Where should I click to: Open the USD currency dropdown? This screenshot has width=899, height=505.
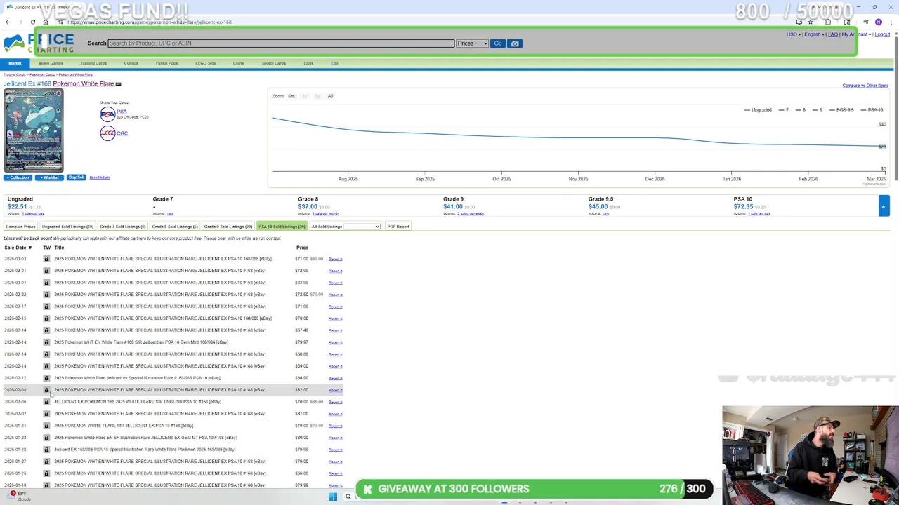click(x=794, y=34)
